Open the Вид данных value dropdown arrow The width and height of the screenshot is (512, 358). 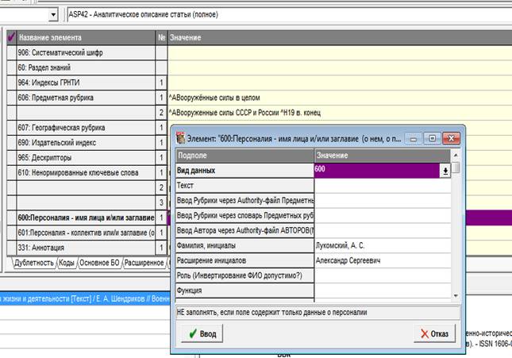(445, 171)
